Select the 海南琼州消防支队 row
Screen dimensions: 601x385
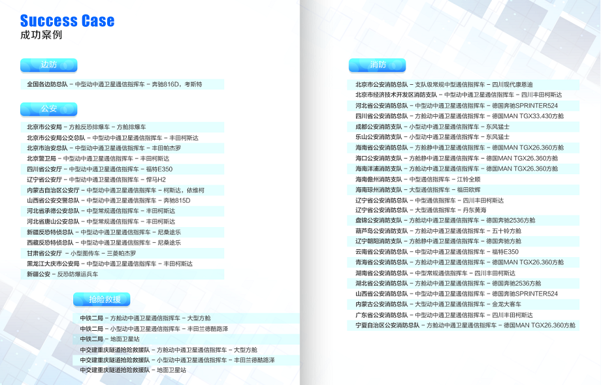[463, 190]
